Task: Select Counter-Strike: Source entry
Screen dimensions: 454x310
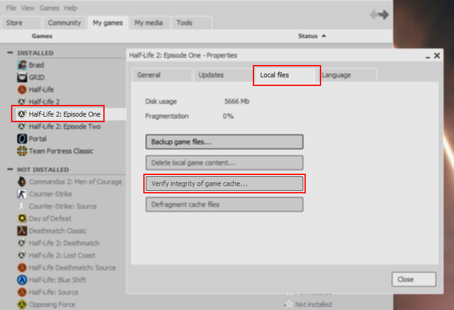Action: coord(63,206)
